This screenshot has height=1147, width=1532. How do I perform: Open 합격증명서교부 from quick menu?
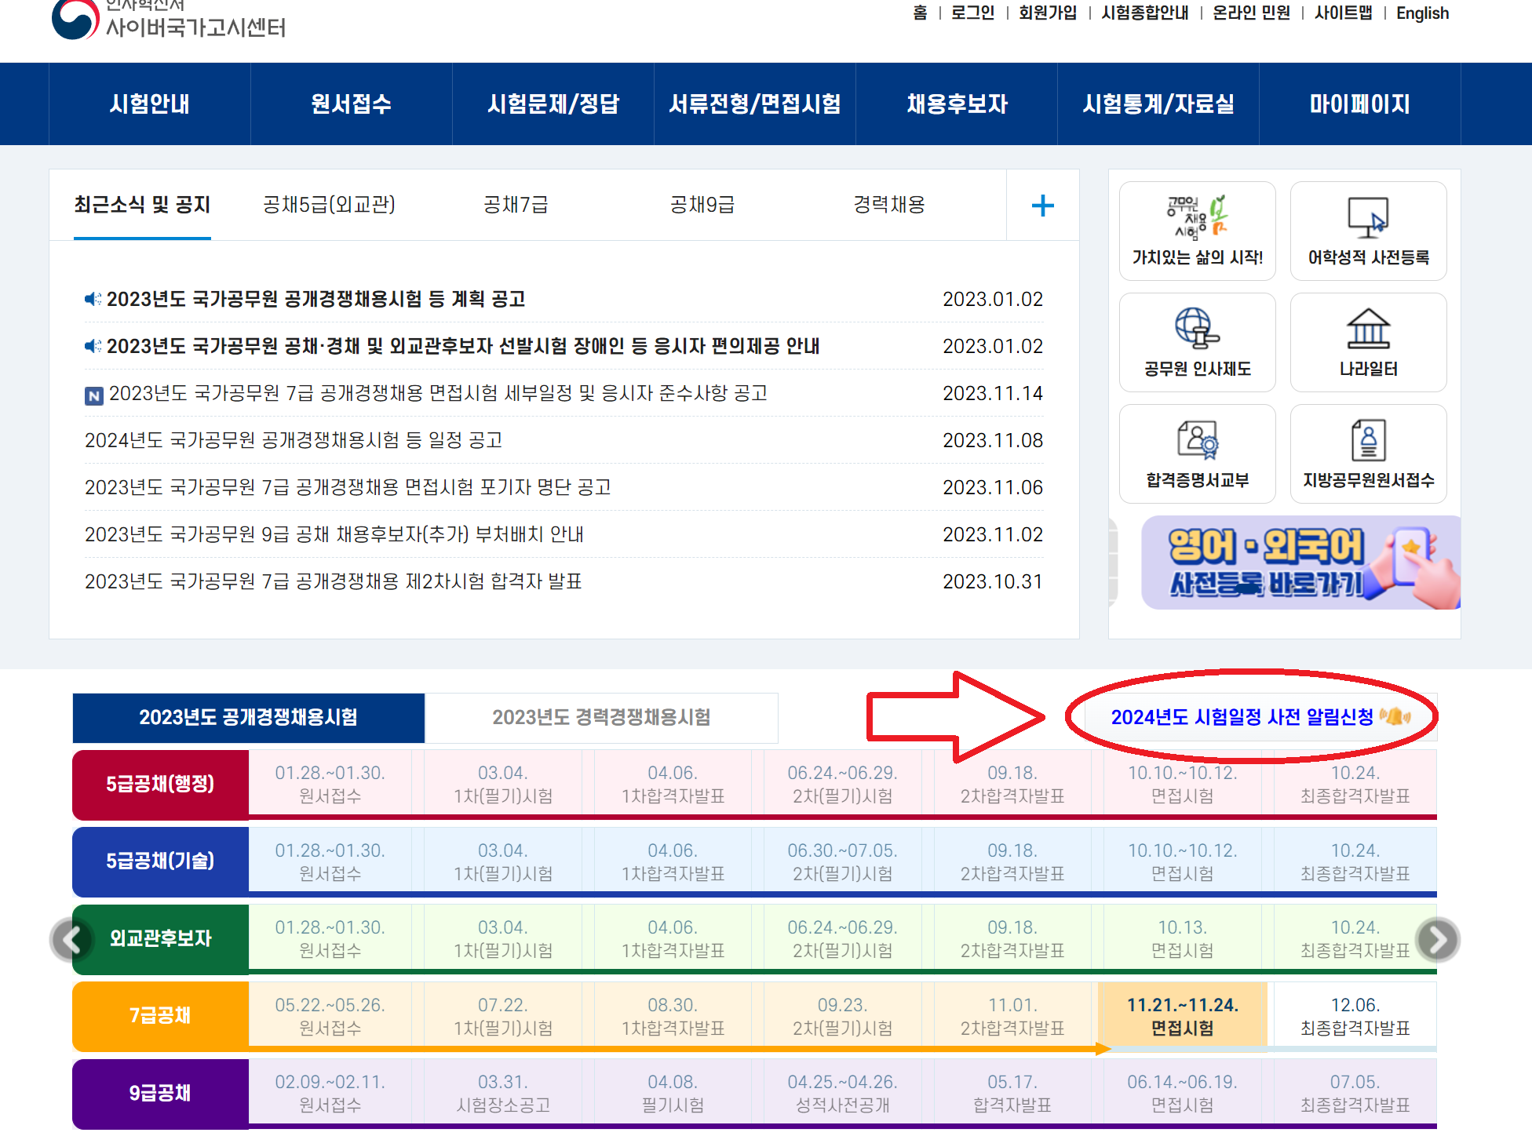[x=1197, y=453]
